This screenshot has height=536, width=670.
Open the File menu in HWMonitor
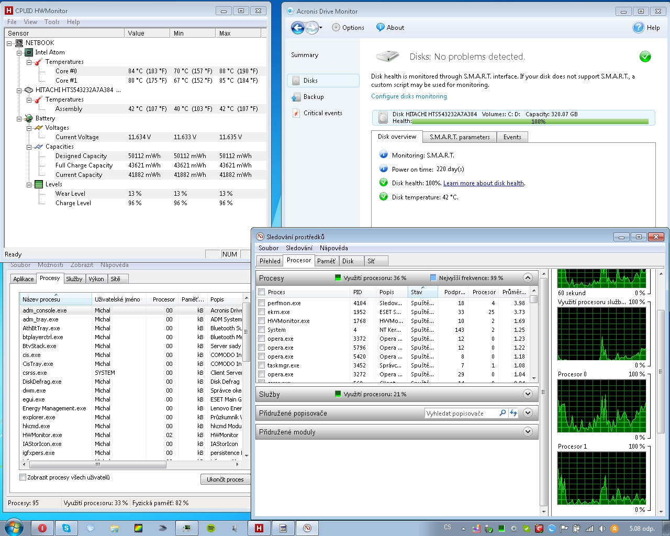(x=12, y=22)
